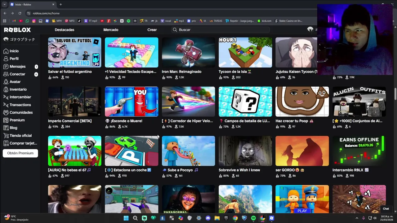Open Conjuntos de Al... outfits game
The width and height of the screenshot is (397, 223).
(x=359, y=102)
